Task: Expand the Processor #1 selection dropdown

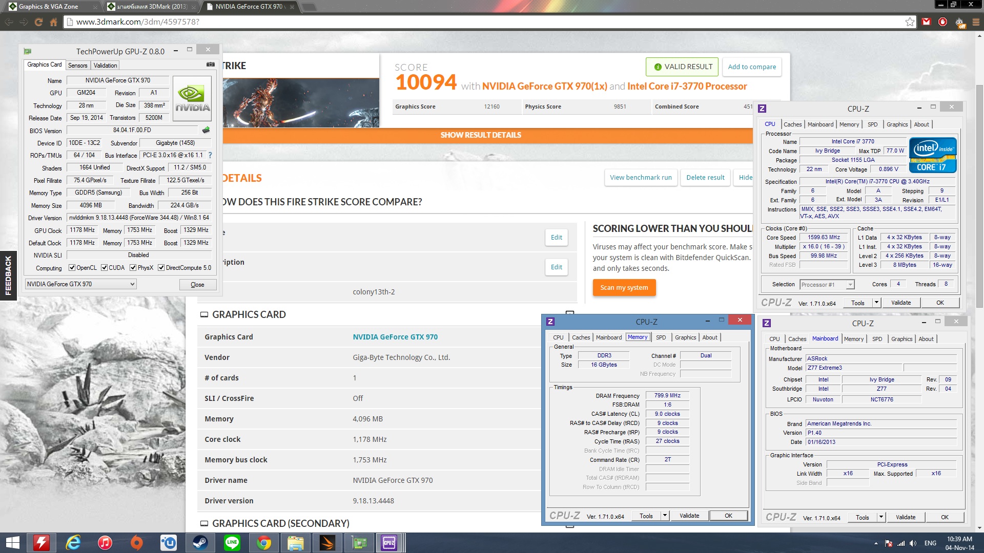Action: (850, 285)
